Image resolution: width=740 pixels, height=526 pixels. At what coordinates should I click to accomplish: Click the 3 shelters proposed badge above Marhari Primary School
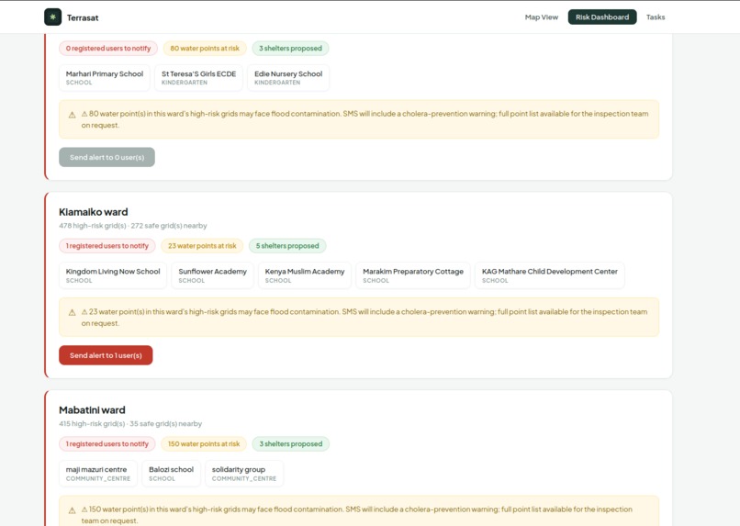[x=290, y=48]
